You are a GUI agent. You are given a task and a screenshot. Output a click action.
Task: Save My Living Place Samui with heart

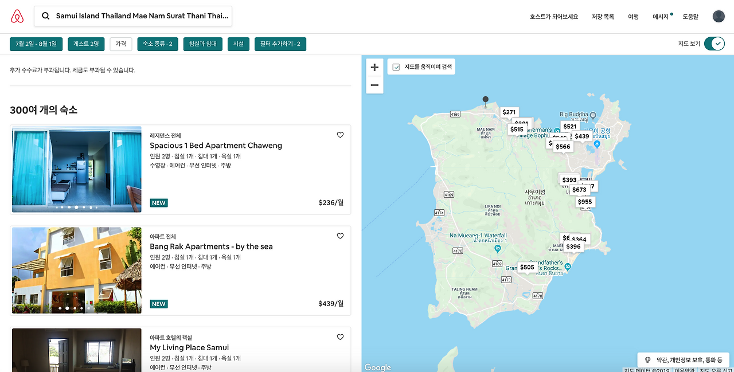[340, 336]
